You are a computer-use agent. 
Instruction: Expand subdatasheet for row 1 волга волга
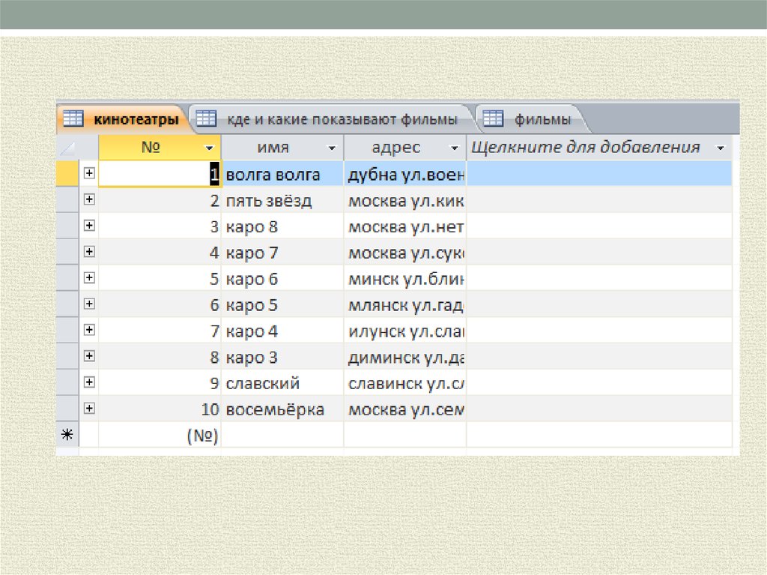click(89, 173)
